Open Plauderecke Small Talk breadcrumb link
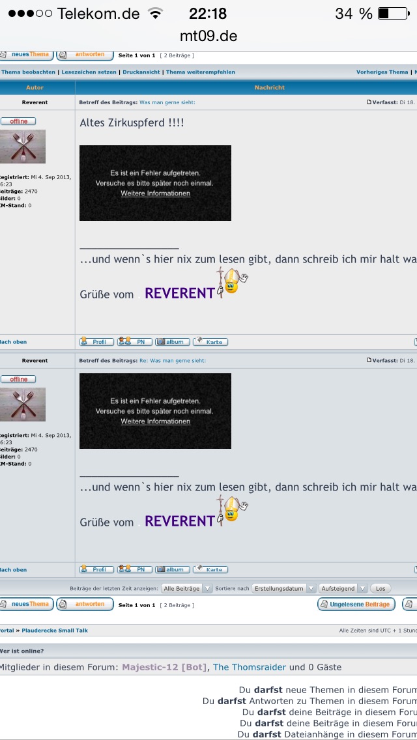This screenshot has width=417, height=740. click(x=55, y=631)
